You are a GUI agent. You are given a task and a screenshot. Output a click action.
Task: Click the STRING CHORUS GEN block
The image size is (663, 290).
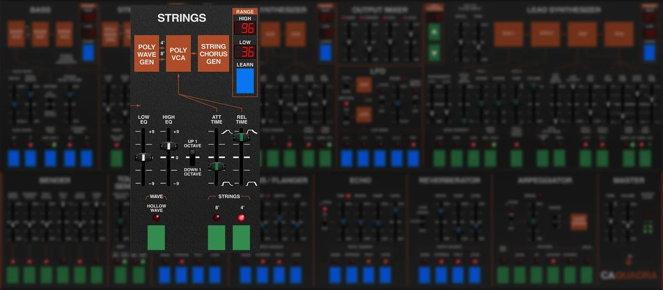point(213,53)
